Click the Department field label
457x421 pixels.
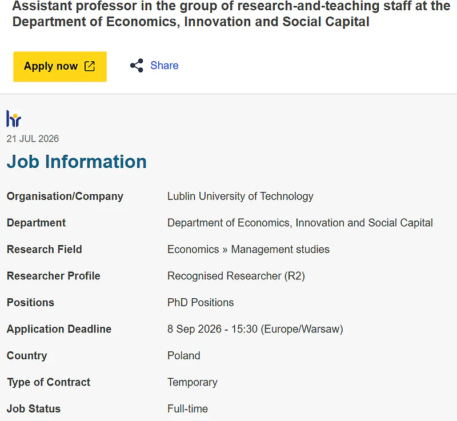(36, 223)
